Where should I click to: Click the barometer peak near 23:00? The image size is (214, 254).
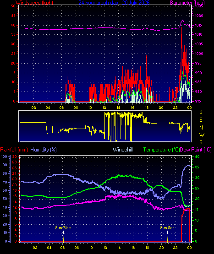coord(182,20)
